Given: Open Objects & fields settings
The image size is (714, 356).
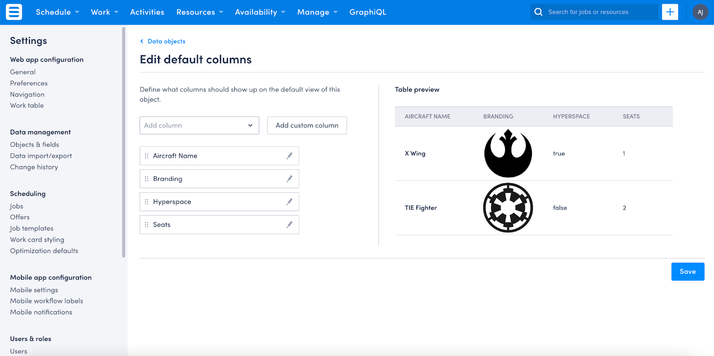Looking at the screenshot, I should point(35,145).
